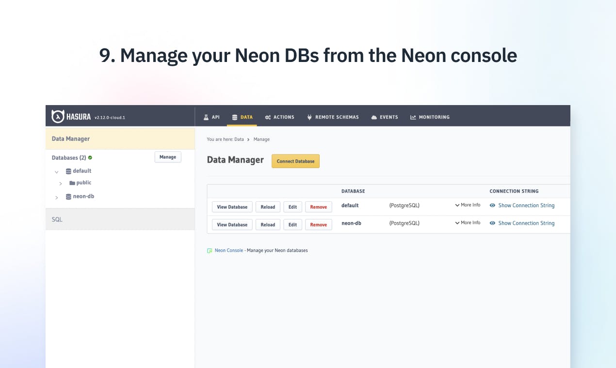Click the Manage button in sidebar
Viewport: 616px width, 368px height.
point(168,157)
